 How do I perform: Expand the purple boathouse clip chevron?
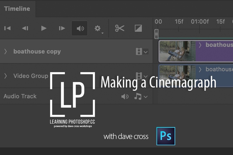[200, 45]
